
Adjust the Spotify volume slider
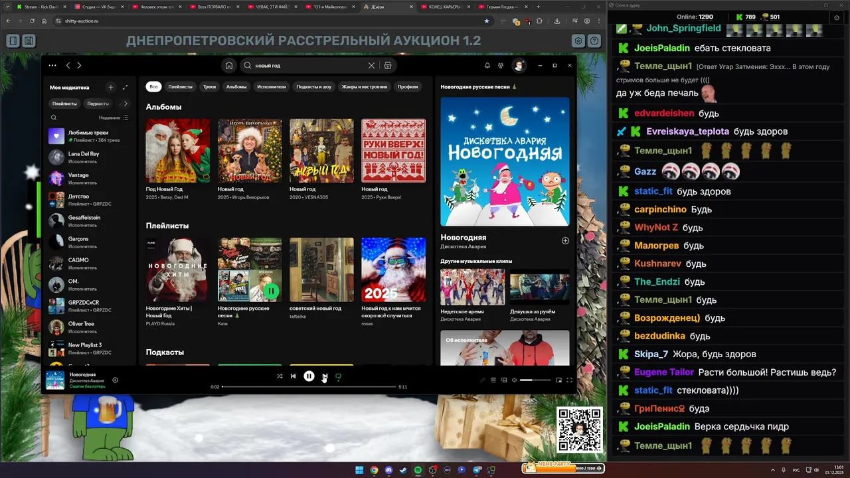coord(535,380)
